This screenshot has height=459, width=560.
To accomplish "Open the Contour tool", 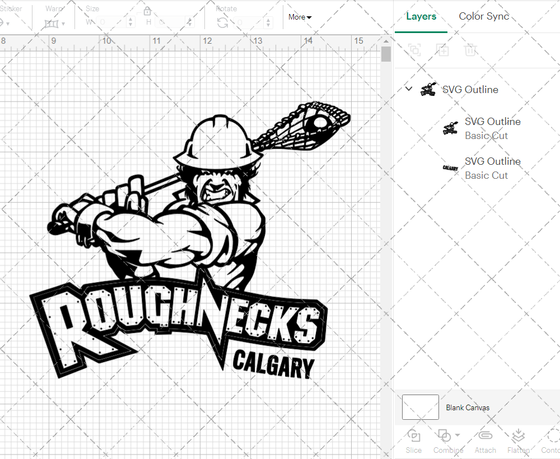I will (551, 435).
